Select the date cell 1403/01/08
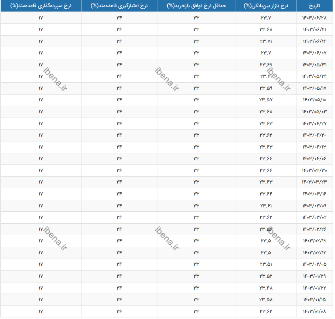Viewport: 335px width, 319px height. (315, 311)
